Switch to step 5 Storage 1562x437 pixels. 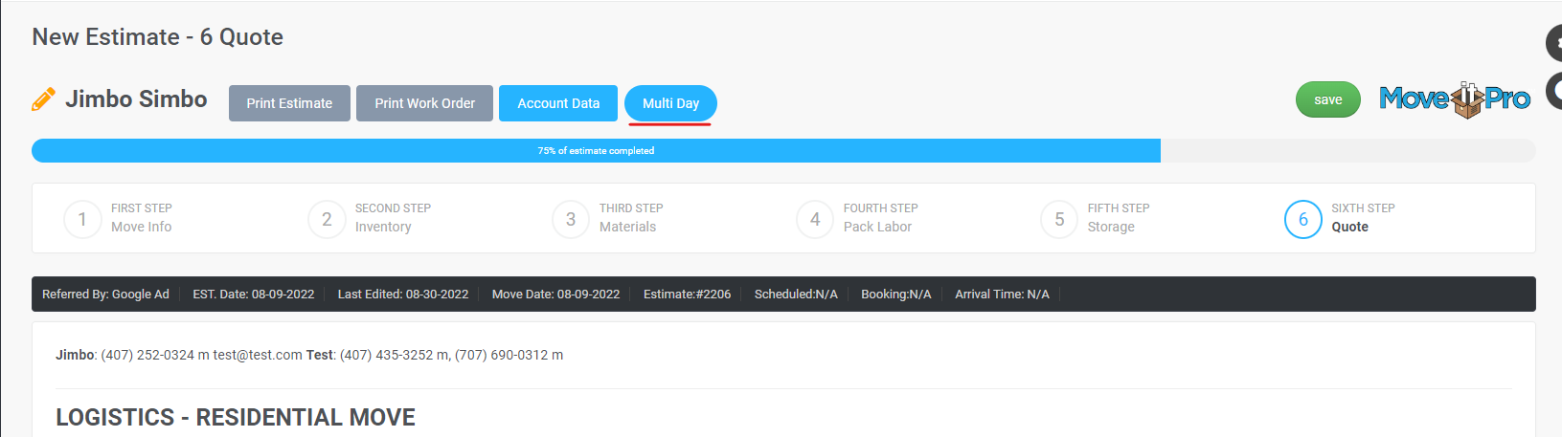coord(1060,219)
